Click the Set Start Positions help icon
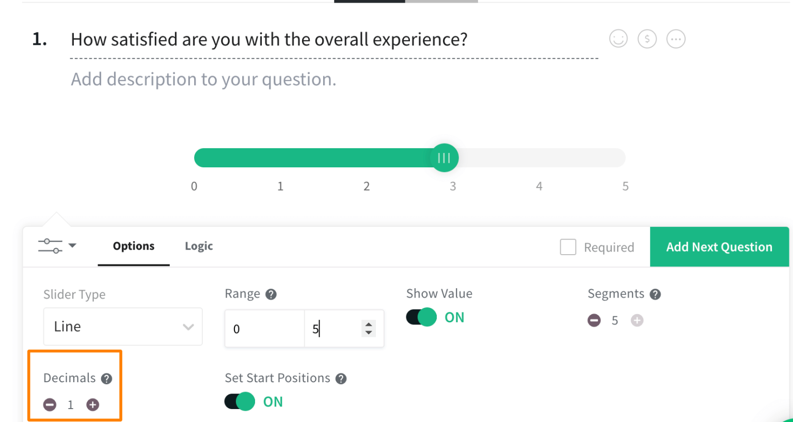793x422 pixels. coord(341,379)
